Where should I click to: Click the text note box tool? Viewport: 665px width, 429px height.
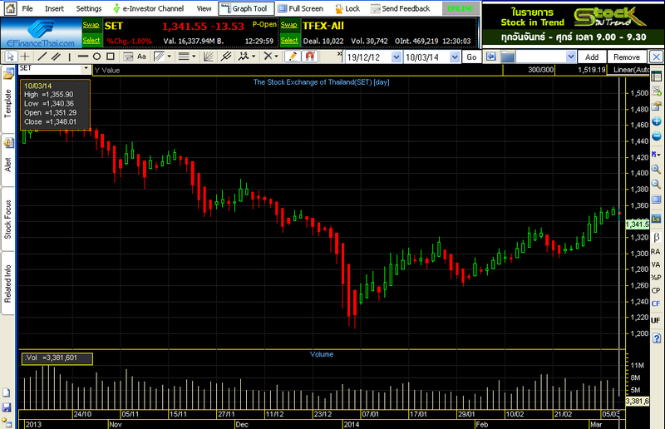point(128,57)
